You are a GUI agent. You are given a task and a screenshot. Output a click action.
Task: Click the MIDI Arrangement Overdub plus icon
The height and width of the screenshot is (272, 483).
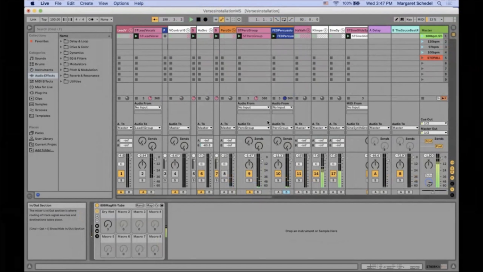click(x=216, y=19)
